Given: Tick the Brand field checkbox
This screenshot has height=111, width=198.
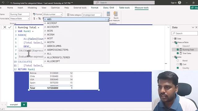Looking at the screenshot, I should [x=178, y=60].
